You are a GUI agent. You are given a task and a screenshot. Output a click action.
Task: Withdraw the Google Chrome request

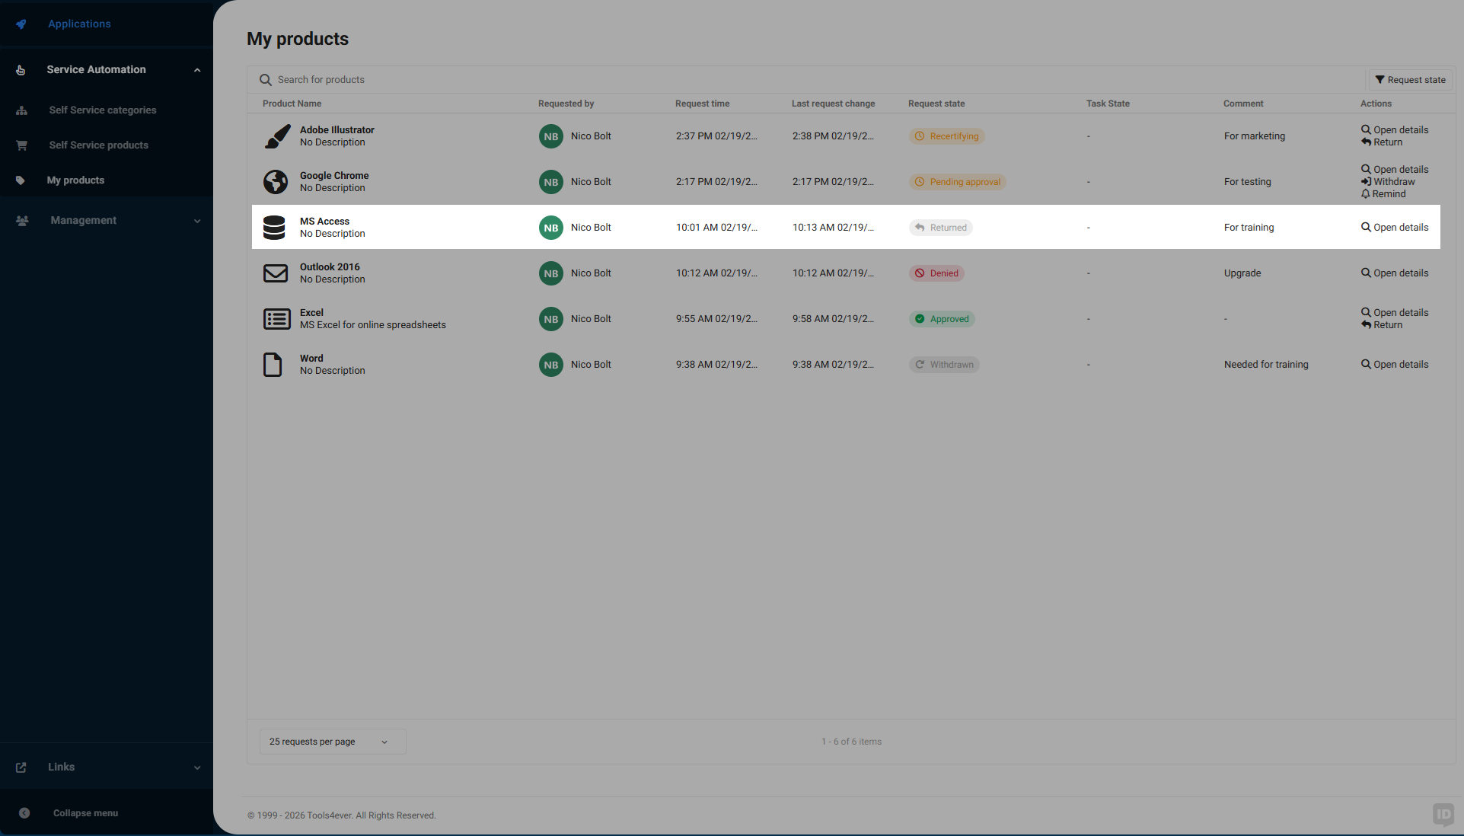coord(1387,181)
